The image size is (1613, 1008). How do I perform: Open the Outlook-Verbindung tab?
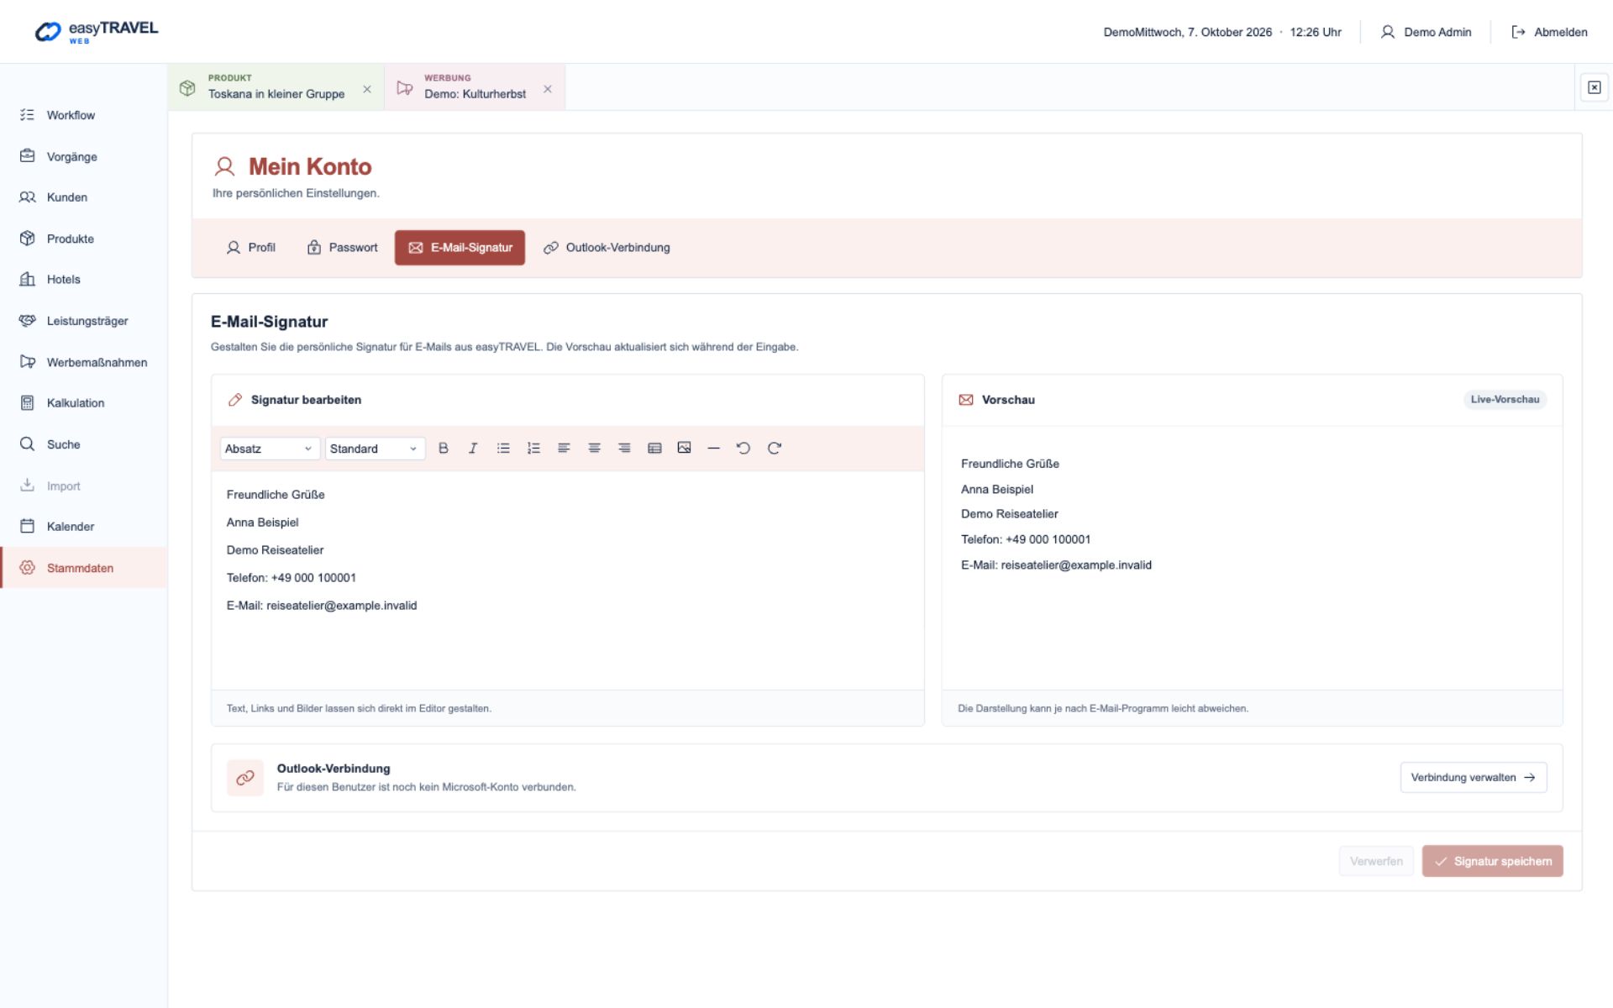[x=607, y=248]
